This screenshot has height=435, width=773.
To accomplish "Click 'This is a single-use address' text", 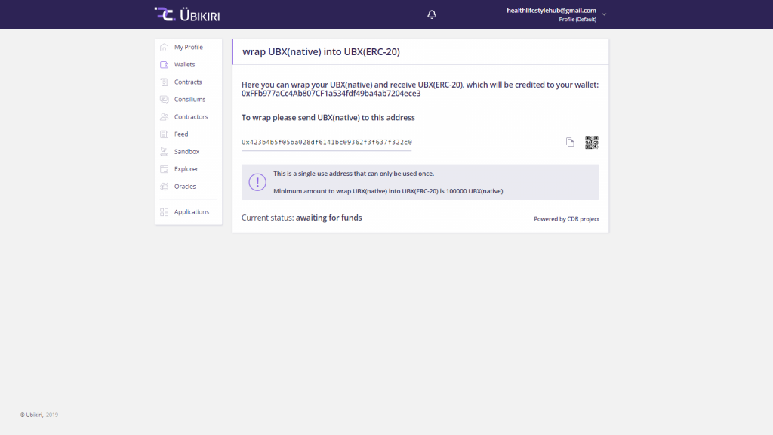I will [353, 174].
